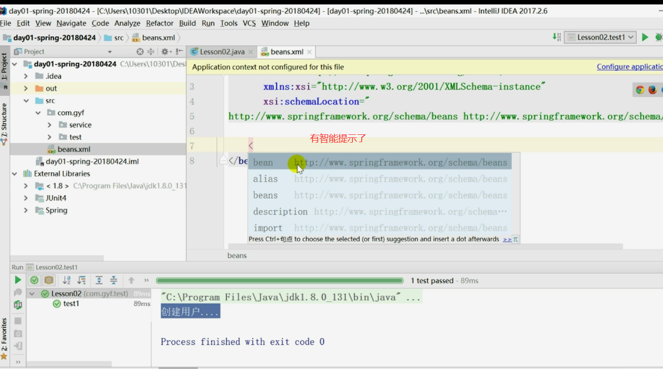Collapse the com.gyf package

38,113
